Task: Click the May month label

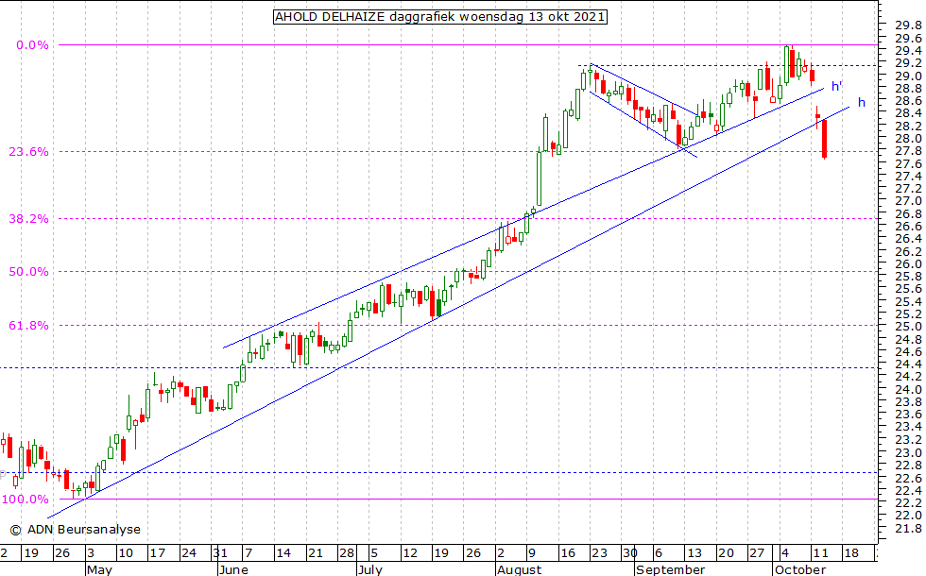Action: click(98, 569)
